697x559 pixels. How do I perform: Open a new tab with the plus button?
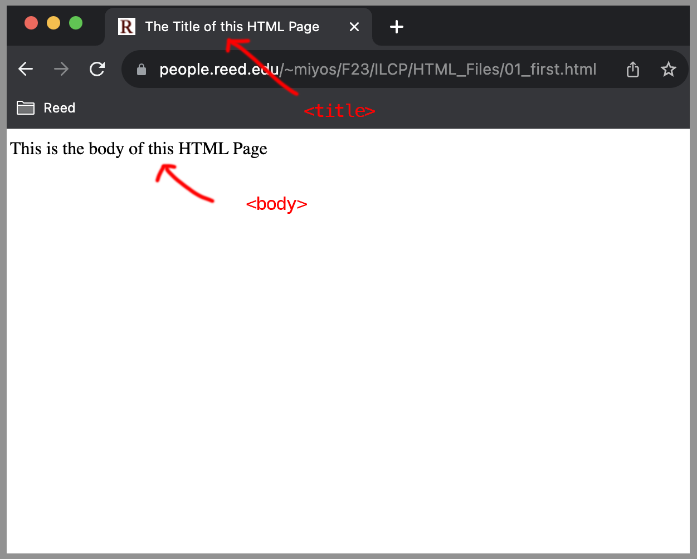click(396, 27)
